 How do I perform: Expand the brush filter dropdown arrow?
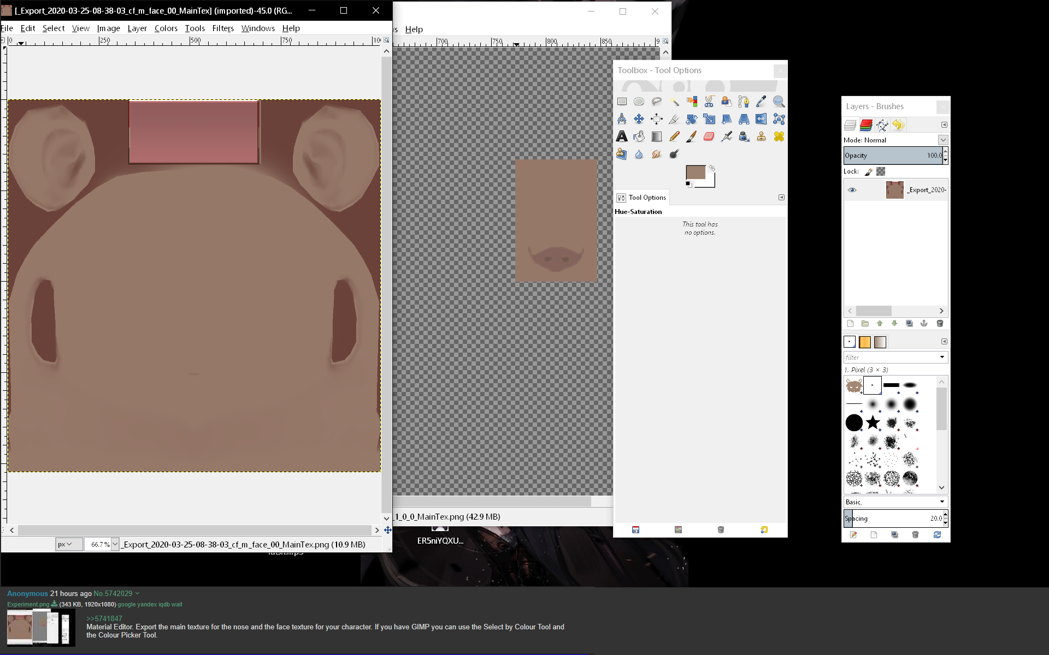point(942,357)
